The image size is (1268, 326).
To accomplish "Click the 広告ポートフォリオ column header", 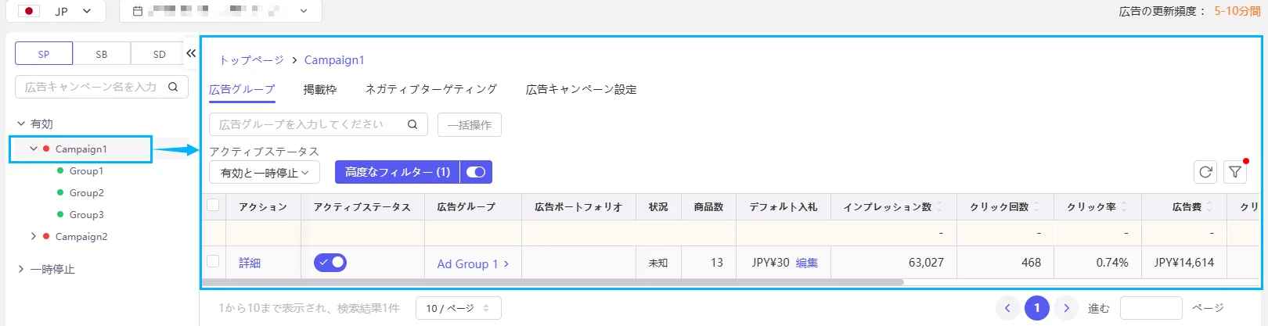I will (x=578, y=207).
